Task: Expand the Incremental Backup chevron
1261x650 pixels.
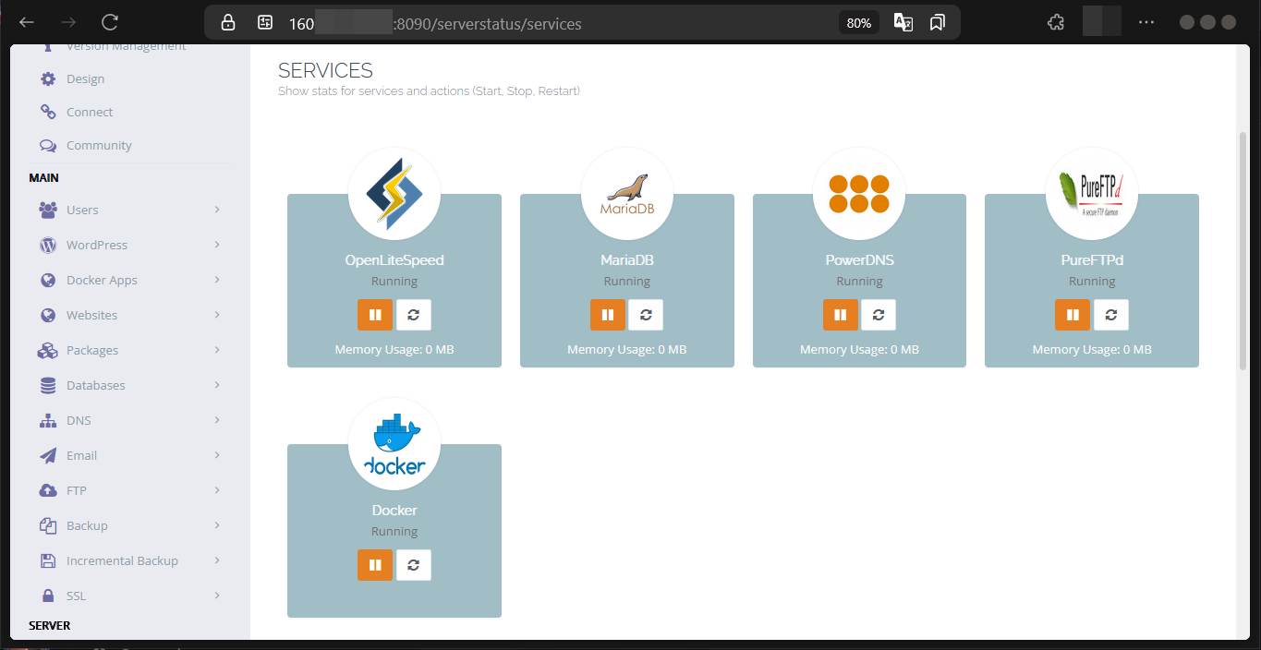Action: point(217,560)
